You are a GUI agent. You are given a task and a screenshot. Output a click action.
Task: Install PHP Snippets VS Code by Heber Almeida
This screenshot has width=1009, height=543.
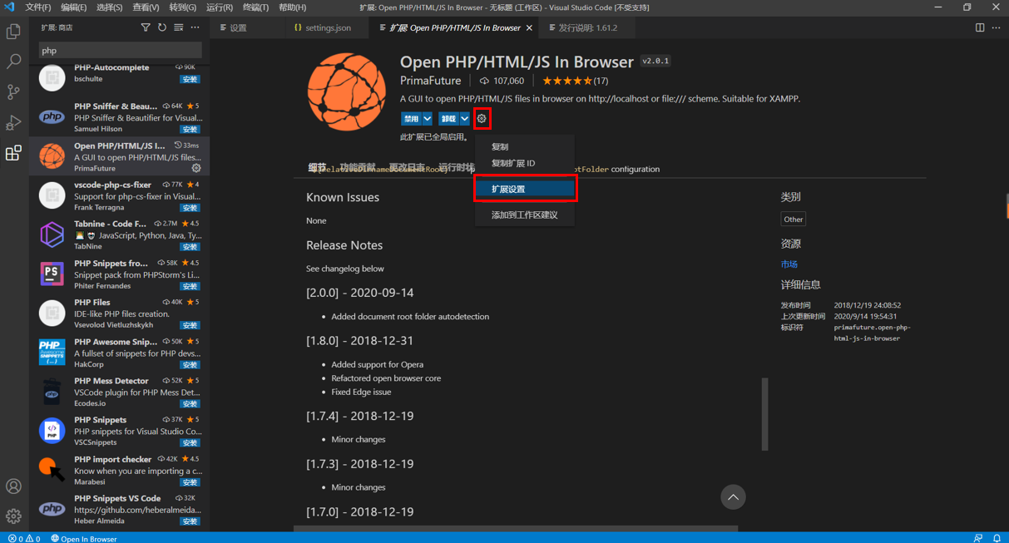[190, 521]
